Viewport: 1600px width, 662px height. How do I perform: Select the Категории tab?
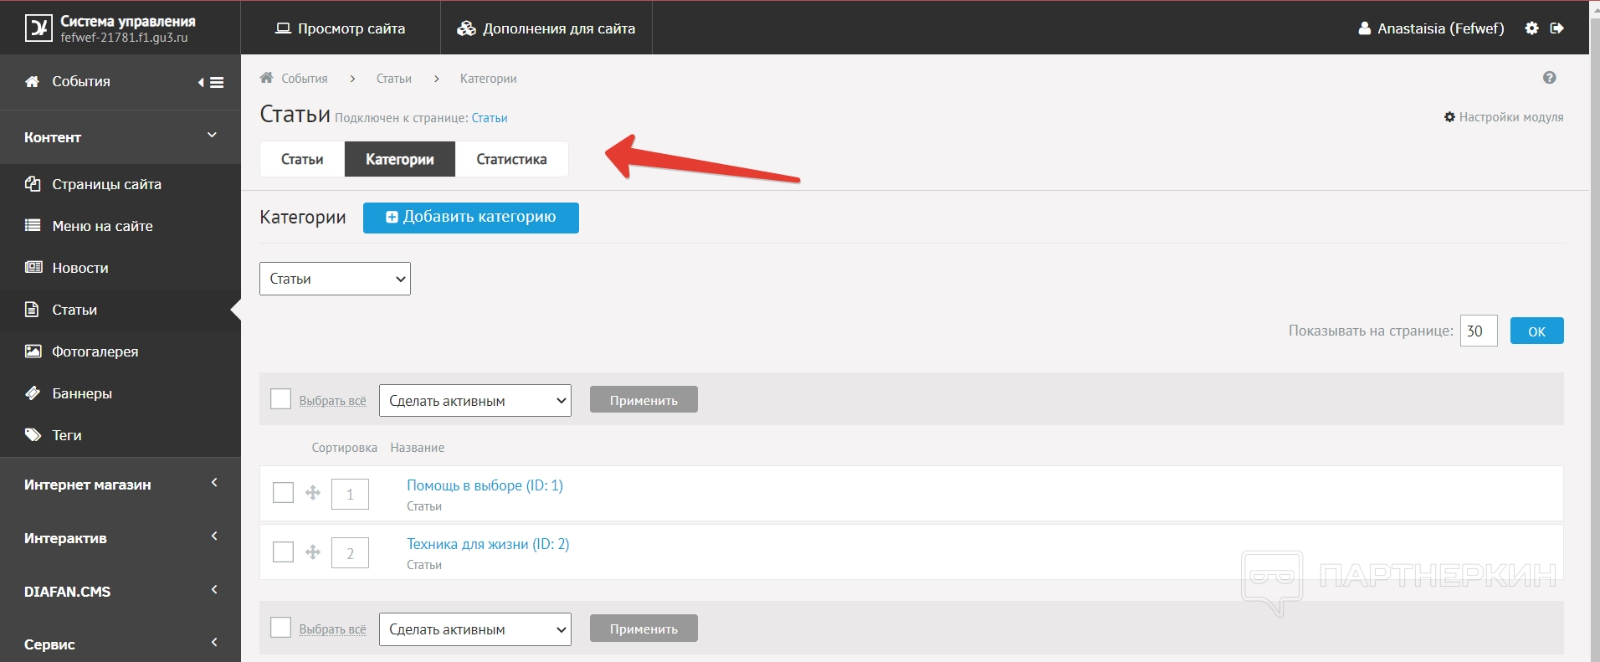[400, 159]
